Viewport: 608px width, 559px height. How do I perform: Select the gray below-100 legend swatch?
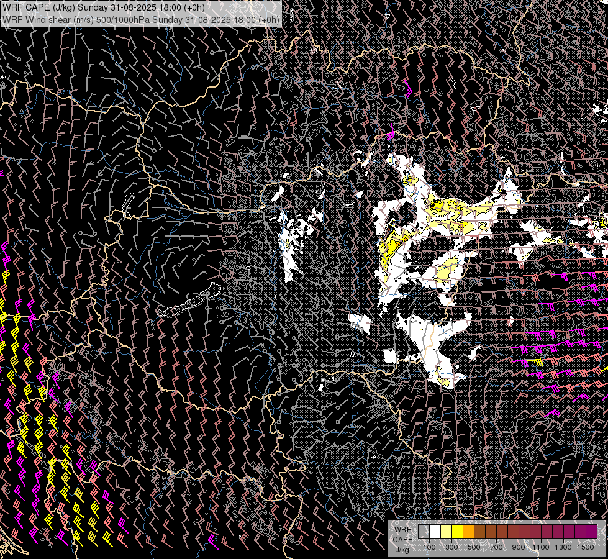point(424,531)
